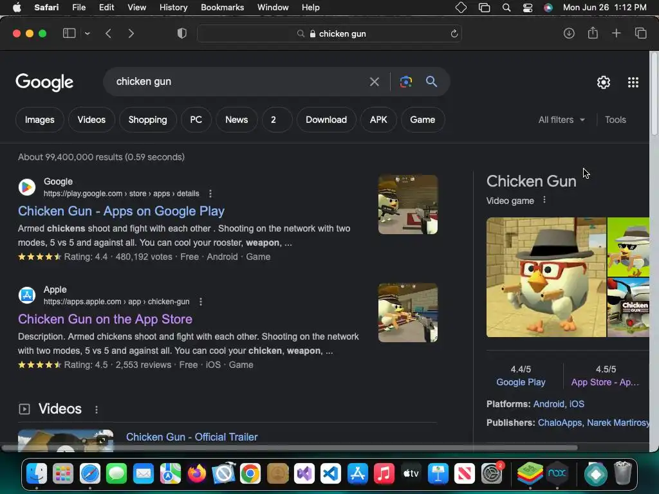This screenshot has height=494, width=659.
Task: Click the vertical scrollbar on the right edge
Action: (654, 93)
